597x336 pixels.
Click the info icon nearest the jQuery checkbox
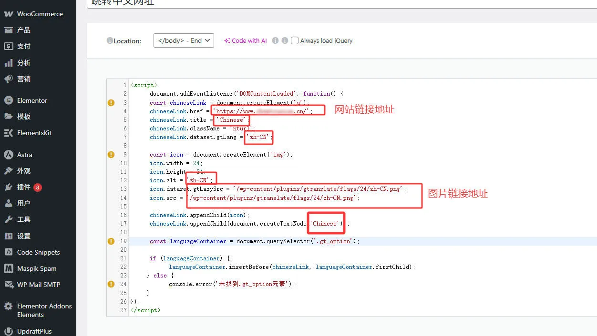(285, 41)
